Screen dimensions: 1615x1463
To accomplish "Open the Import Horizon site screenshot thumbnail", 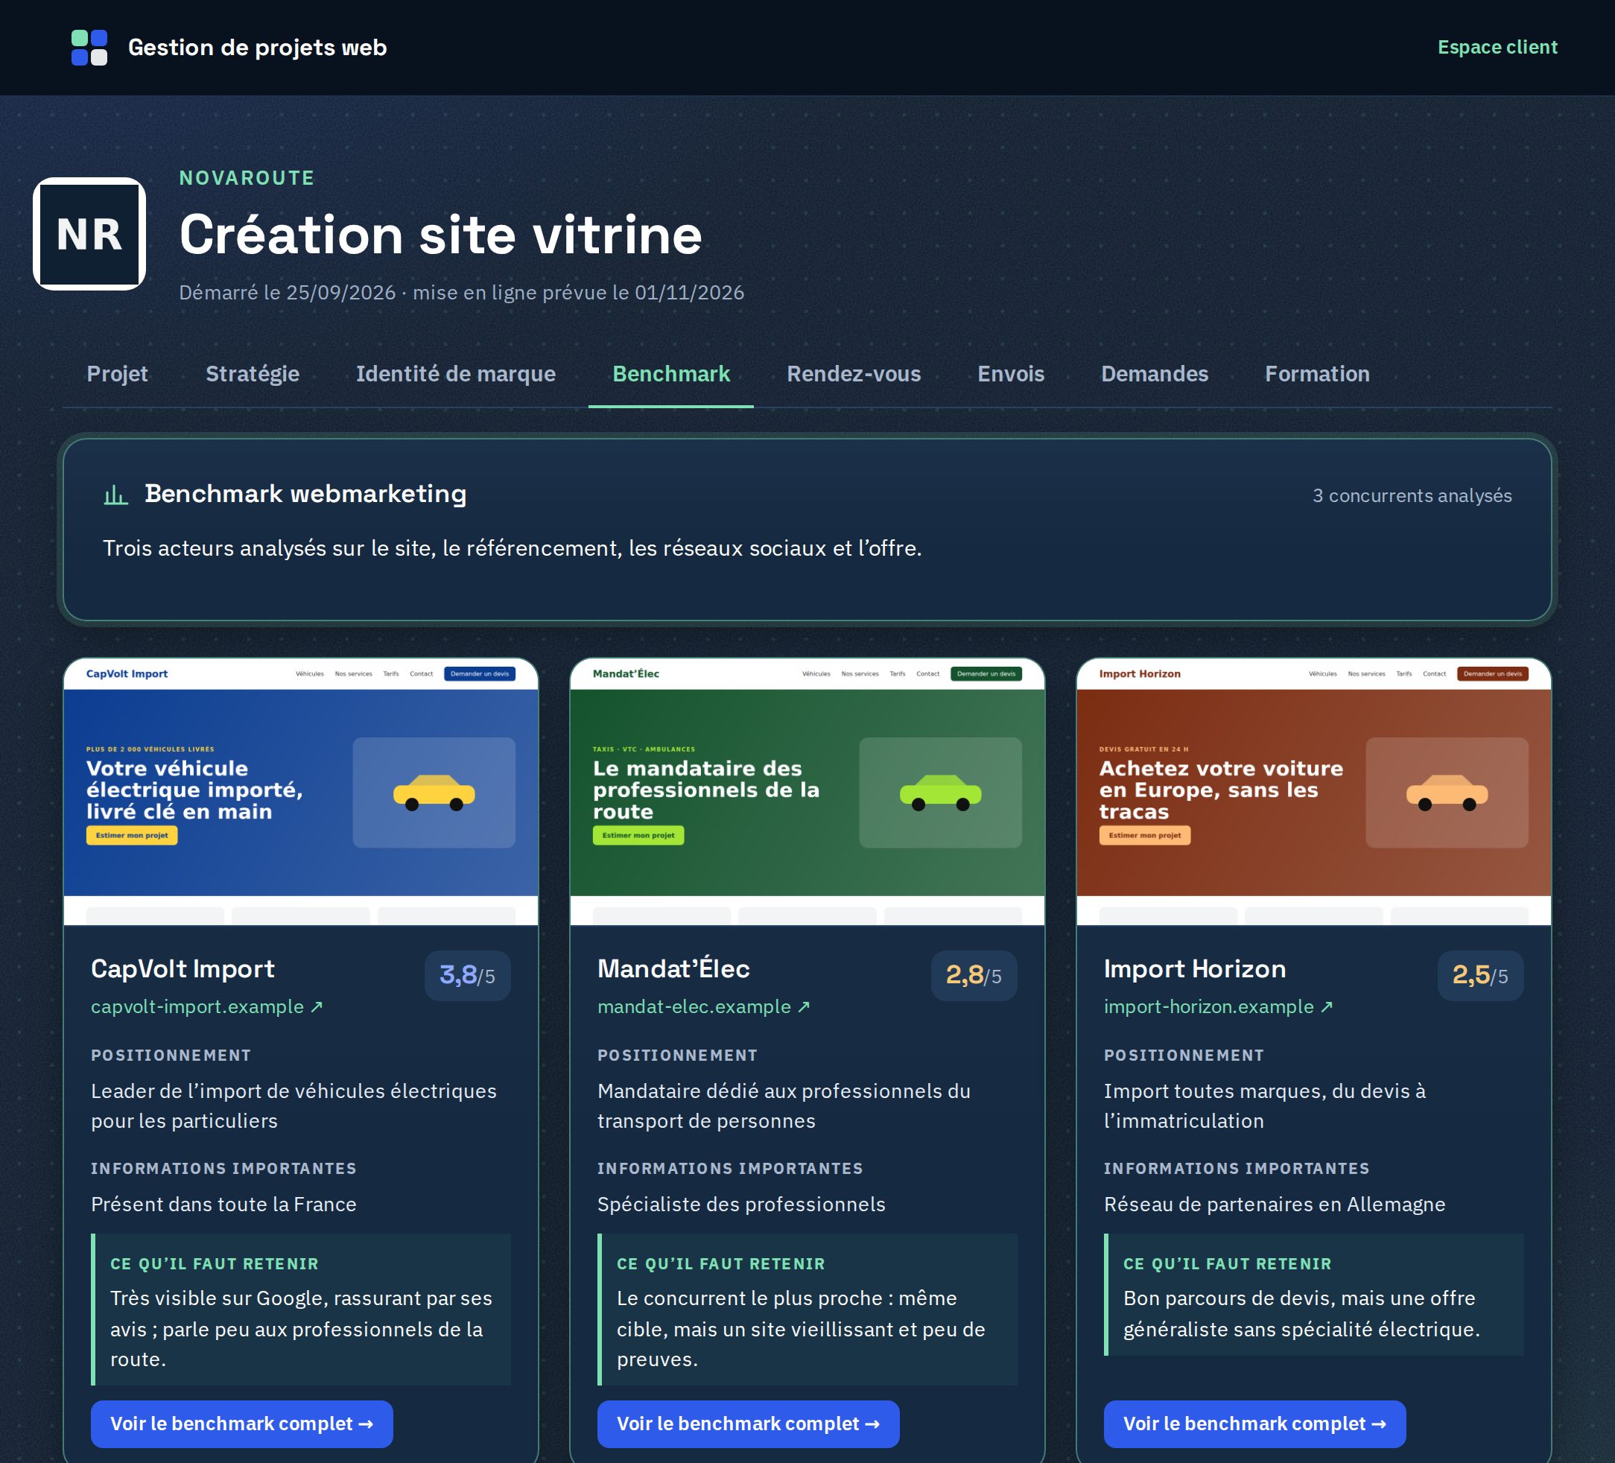I will click(x=1313, y=792).
